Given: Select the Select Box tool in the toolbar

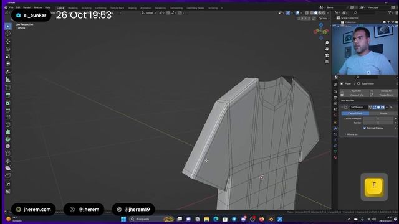Looking at the screenshot, I should [8, 26].
